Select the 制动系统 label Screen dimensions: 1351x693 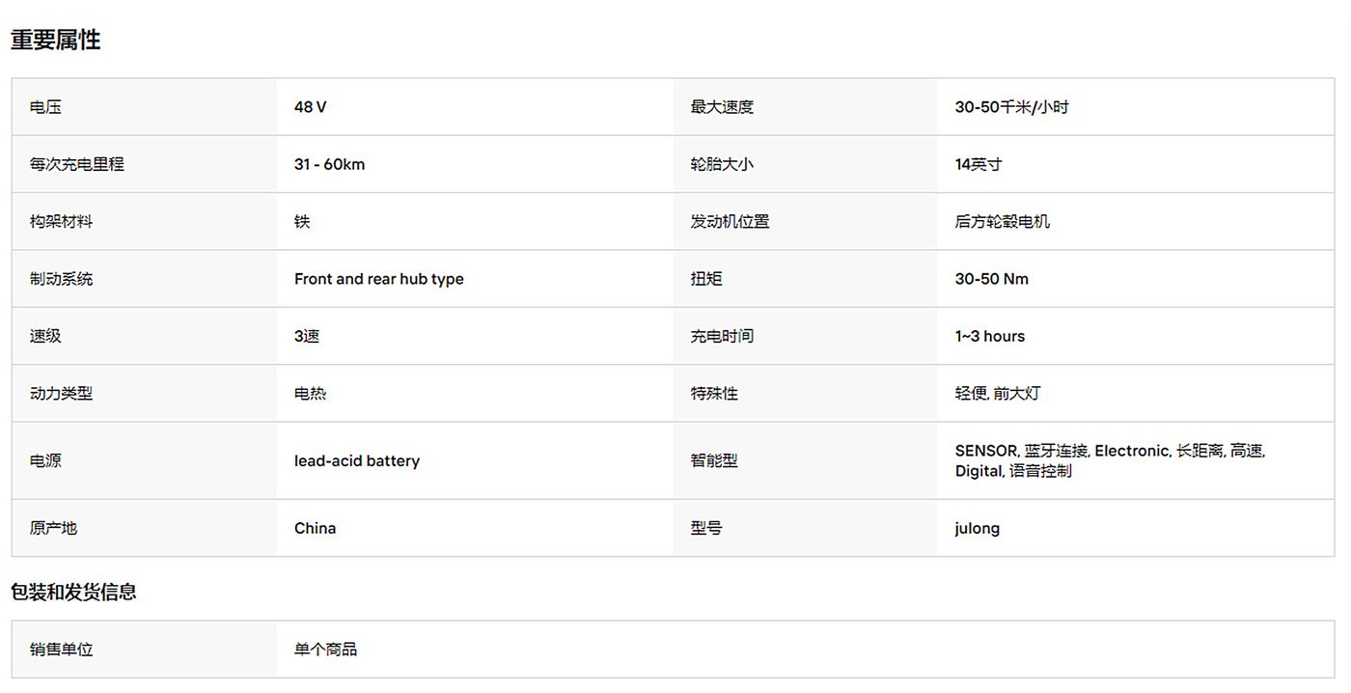point(62,279)
